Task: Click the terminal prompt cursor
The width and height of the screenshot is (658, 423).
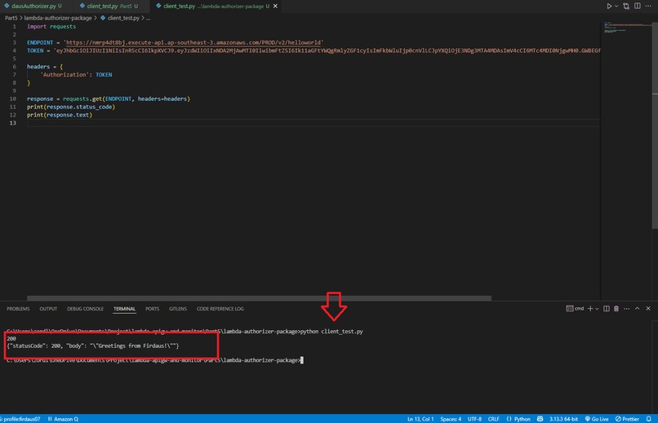Action: (302, 360)
